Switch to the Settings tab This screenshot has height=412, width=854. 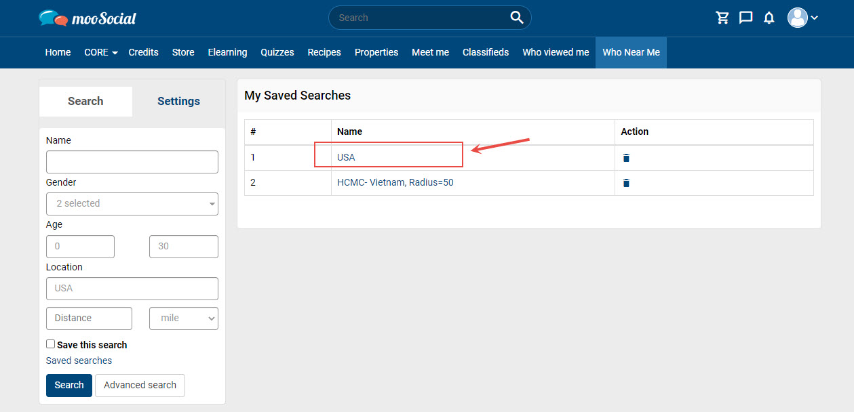tap(178, 101)
